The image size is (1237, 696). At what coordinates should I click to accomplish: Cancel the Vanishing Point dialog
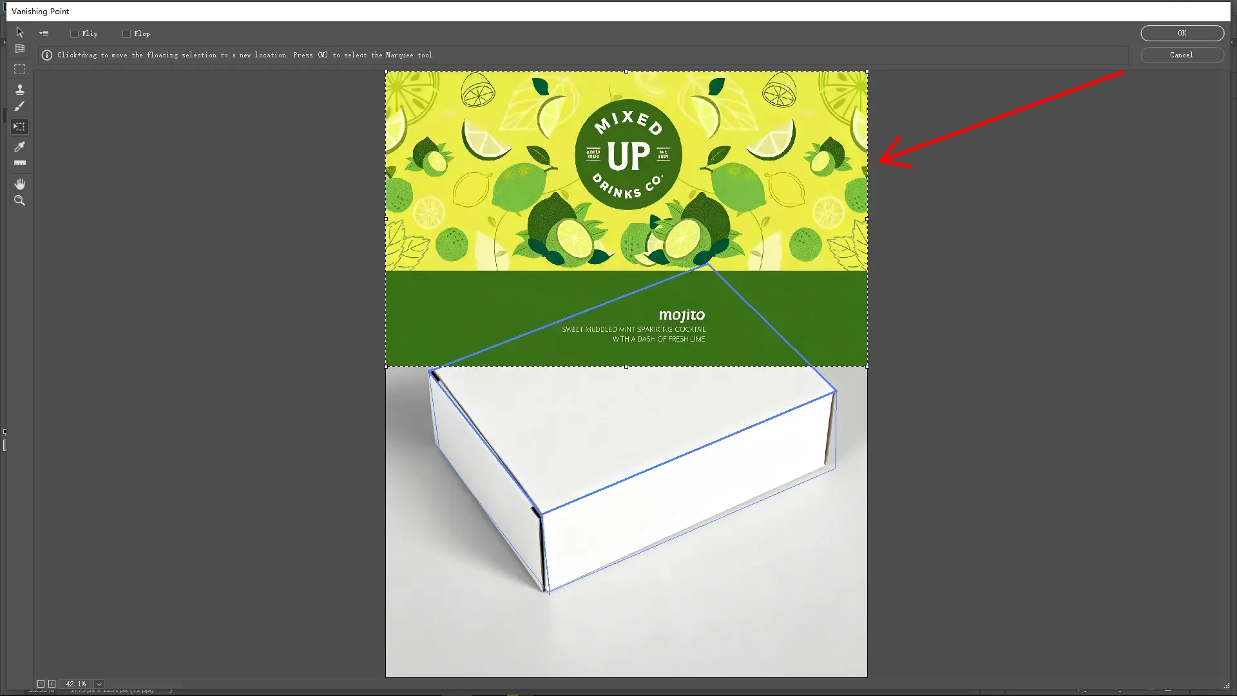click(x=1182, y=55)
